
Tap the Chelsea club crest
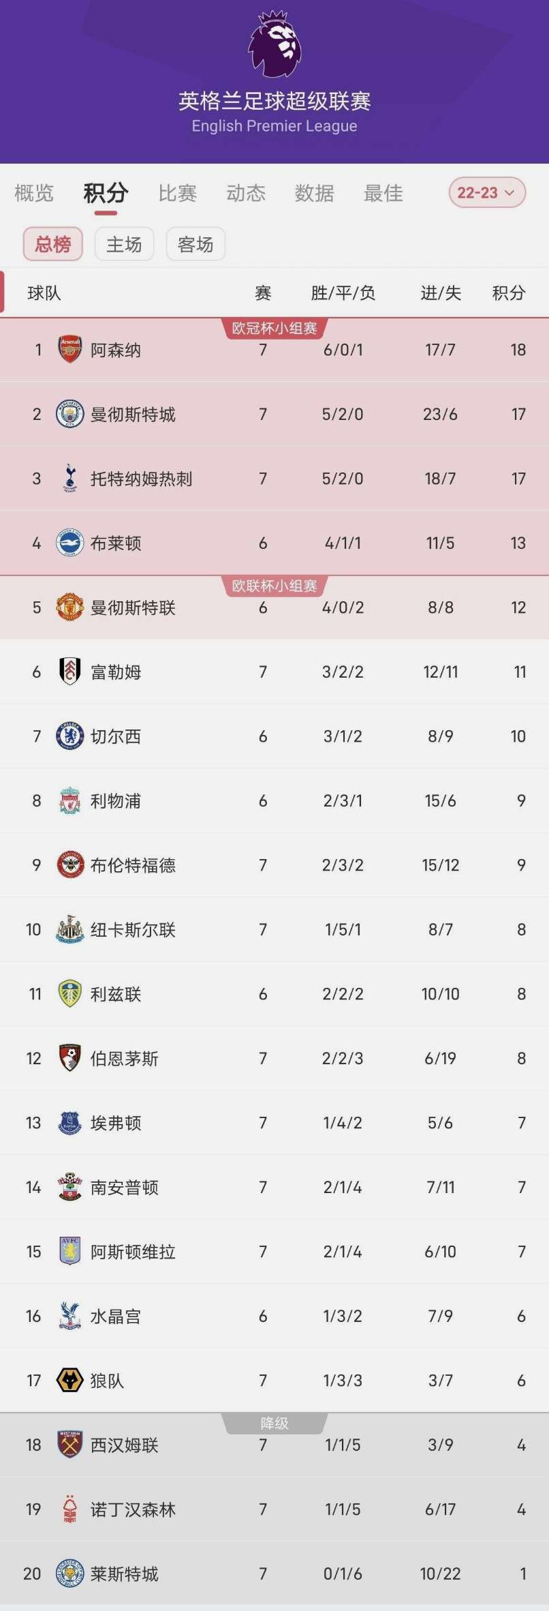pyautogui.click(x=69, y=736)
